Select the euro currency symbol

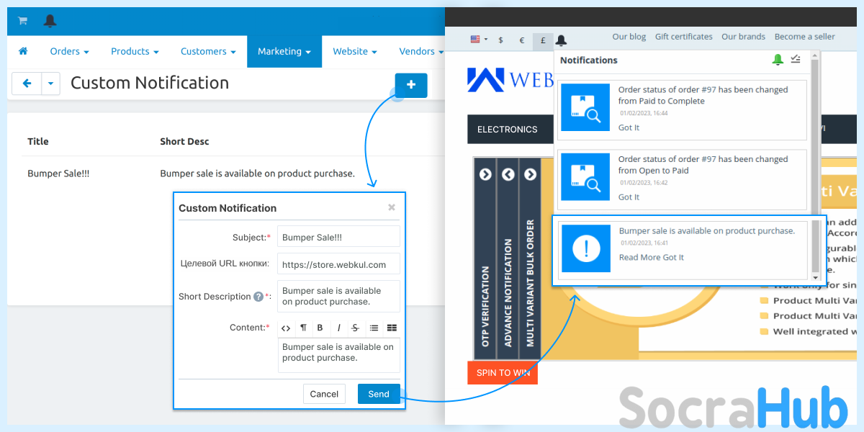click(522, 40)
